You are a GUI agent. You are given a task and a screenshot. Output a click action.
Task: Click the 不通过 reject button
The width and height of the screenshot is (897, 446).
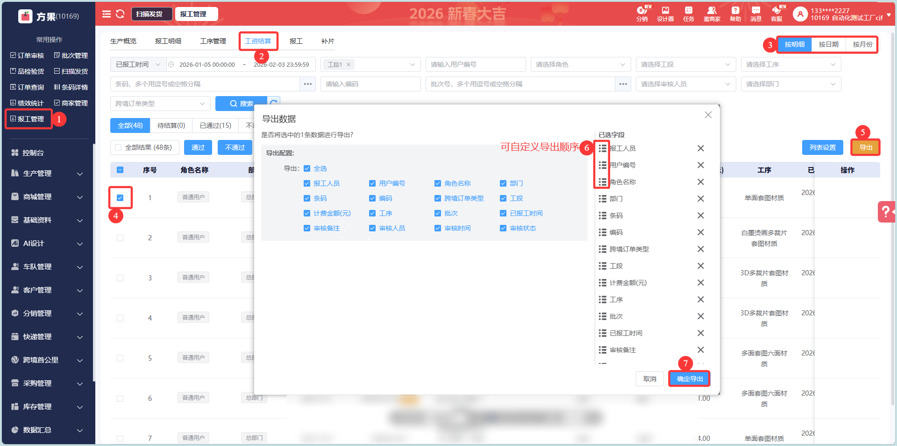pyautogui.click(x=235, y=147)
